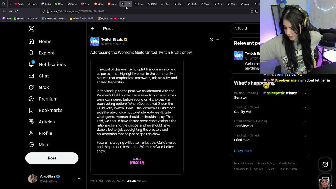Image resolution: width=336 pixels, height=189 pixels.
Task: Go to Profile in the sidebar
Action: [40, 133]
